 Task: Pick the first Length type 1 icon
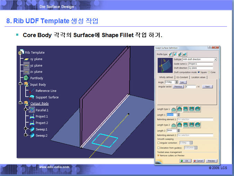pyautogui.click(x=174, y=109)
